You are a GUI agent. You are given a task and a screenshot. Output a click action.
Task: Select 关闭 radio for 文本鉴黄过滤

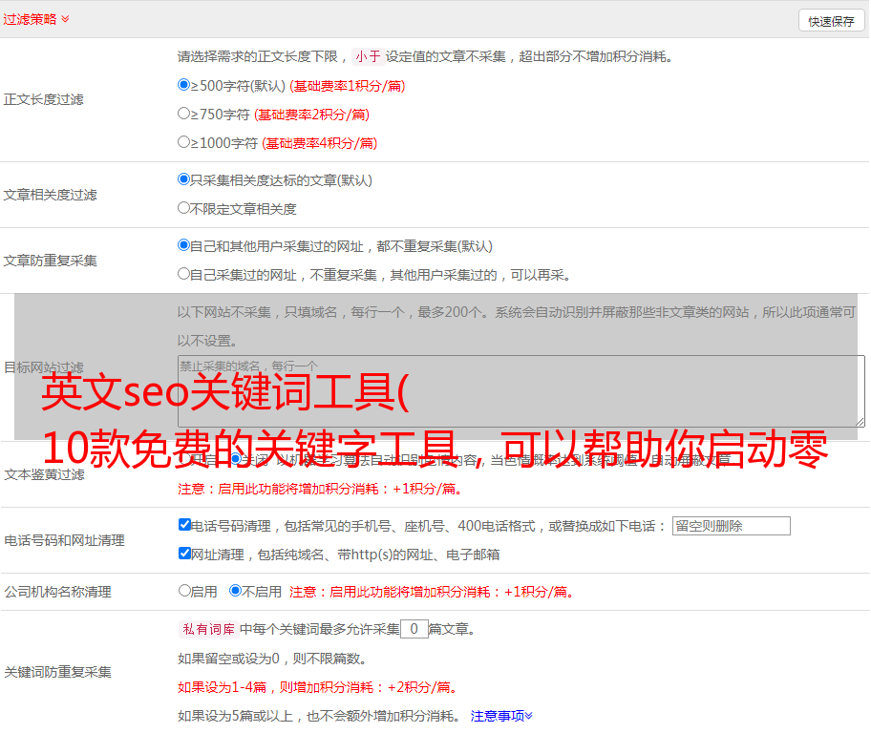(236, 460)
